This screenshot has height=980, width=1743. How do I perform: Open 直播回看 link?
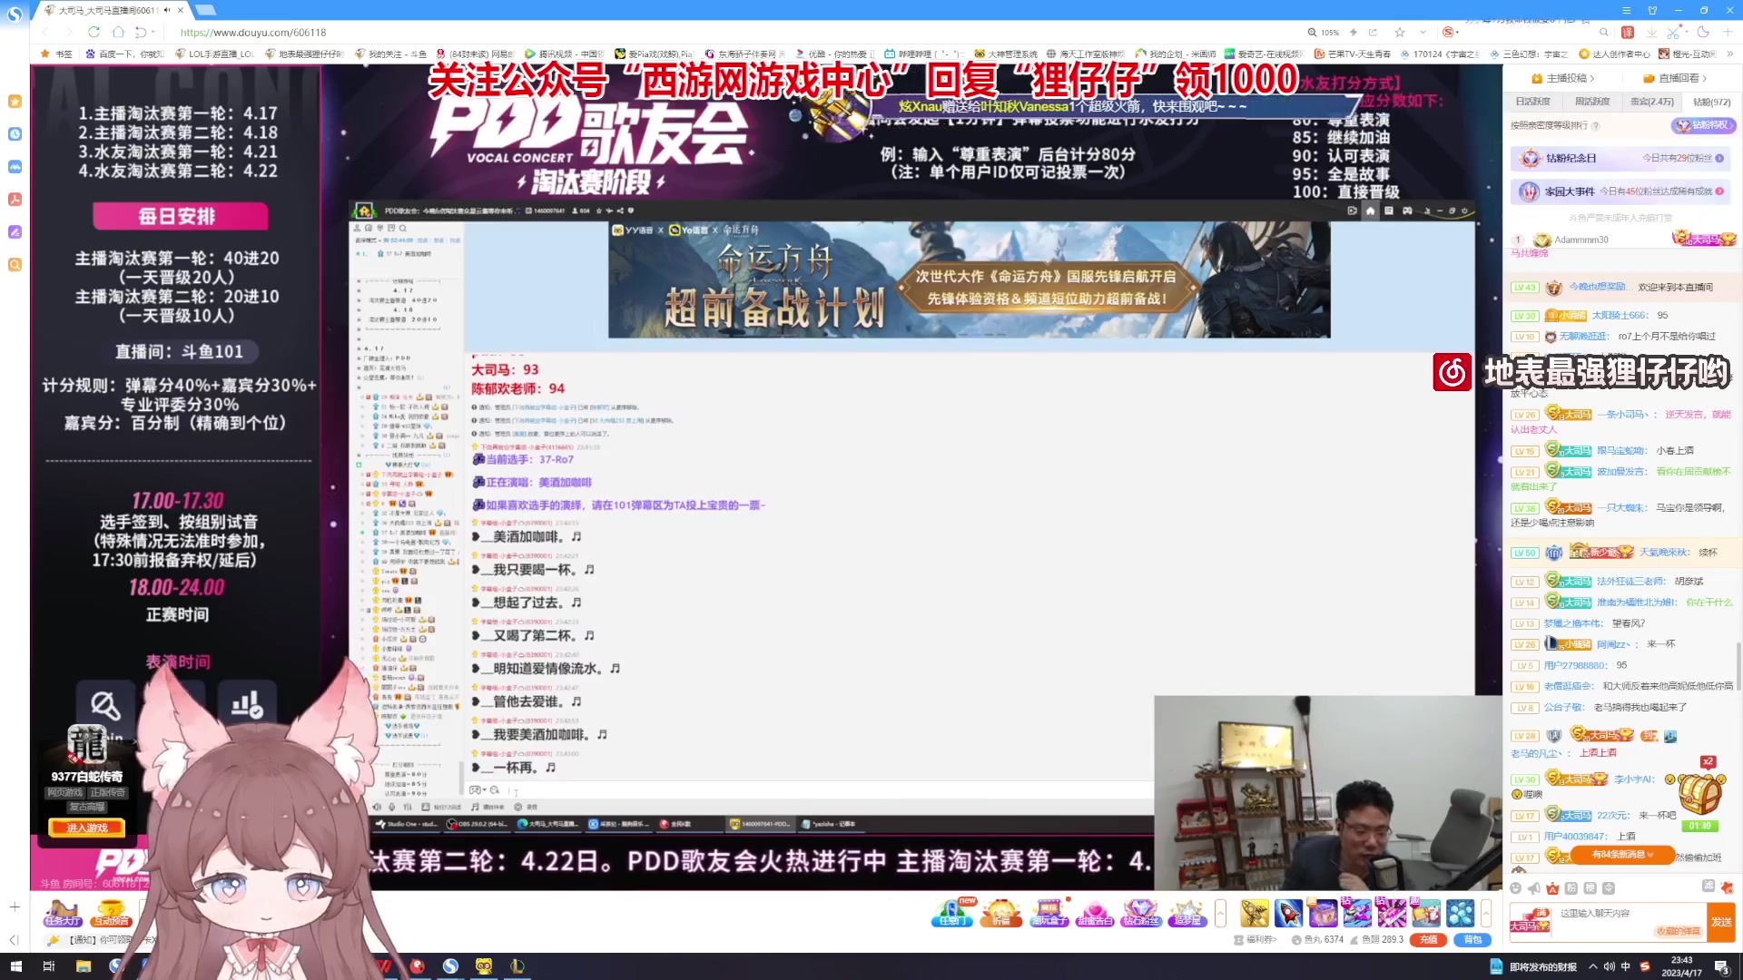tap(1675, 78)
